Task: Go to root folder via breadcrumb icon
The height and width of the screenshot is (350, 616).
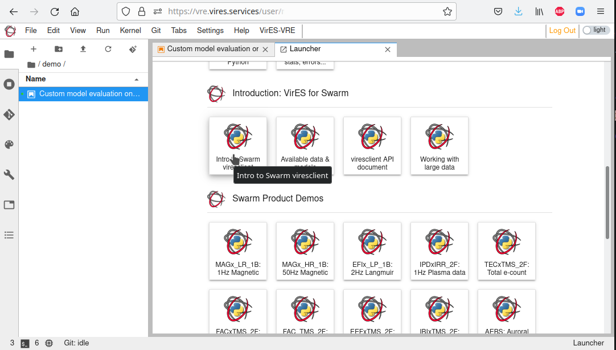Action: click(31, 64)
